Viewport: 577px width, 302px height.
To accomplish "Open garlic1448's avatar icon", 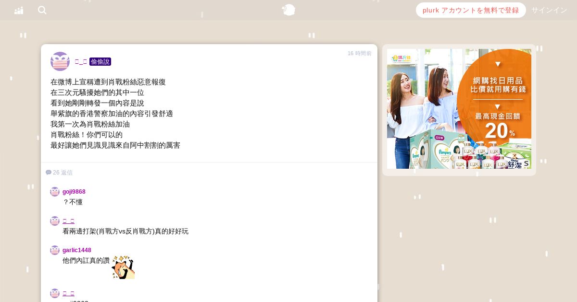I will 55,250.
